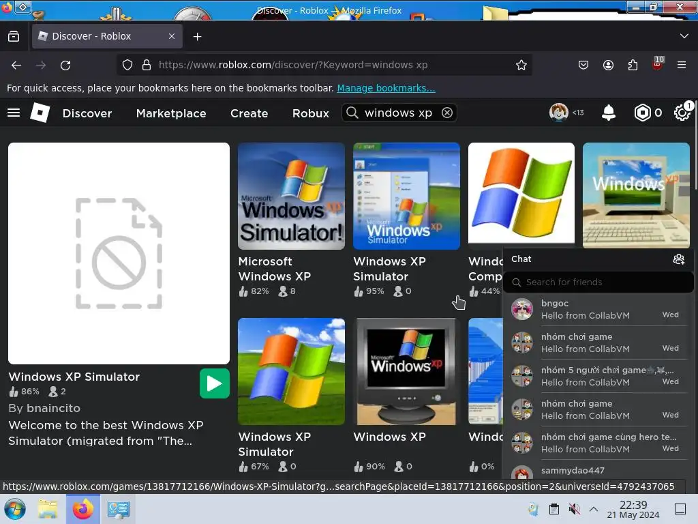Open the Bliss hill Windows logo thumbnail

(291, 371)
